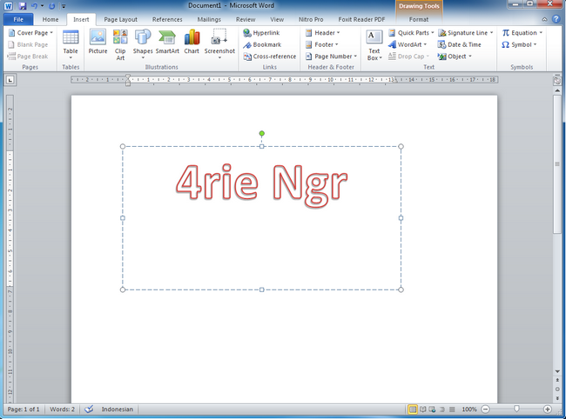This screenshot has height=419, width=566.
Task: Insert a Picture from file
Action: pyautogui.click(x=98, y=42)
